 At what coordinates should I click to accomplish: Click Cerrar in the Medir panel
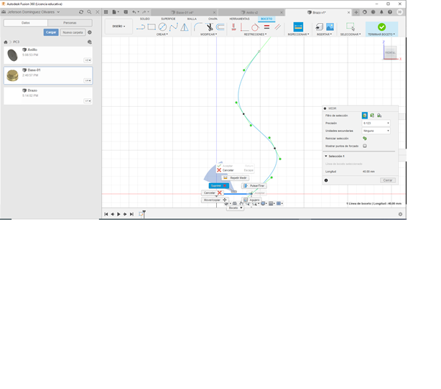[388, 180]
